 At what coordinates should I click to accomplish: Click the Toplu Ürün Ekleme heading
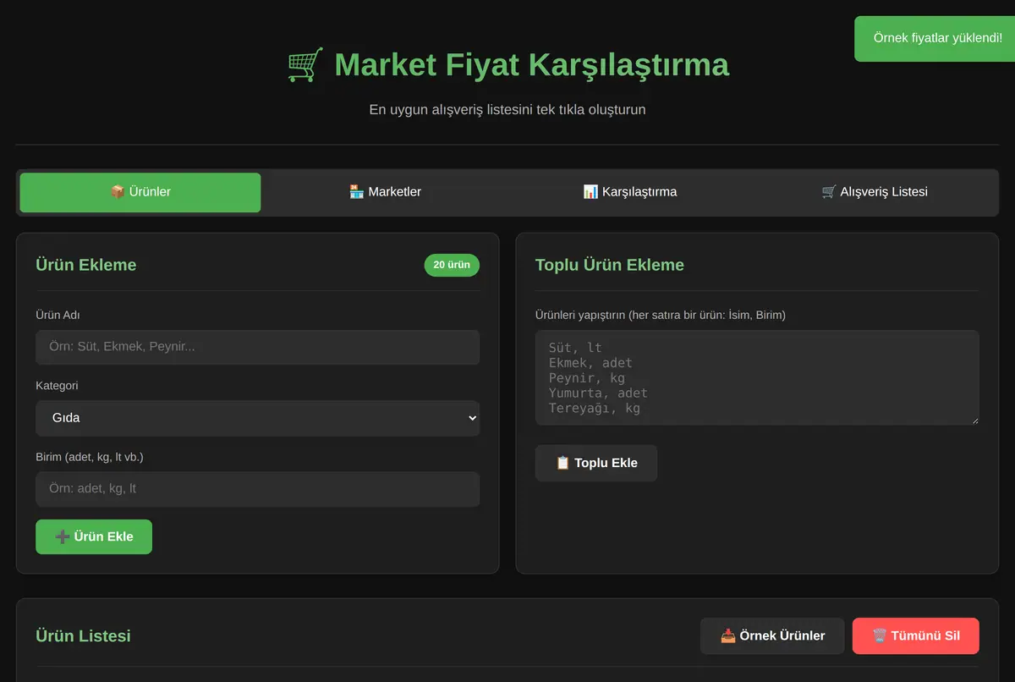coord(610,265)
